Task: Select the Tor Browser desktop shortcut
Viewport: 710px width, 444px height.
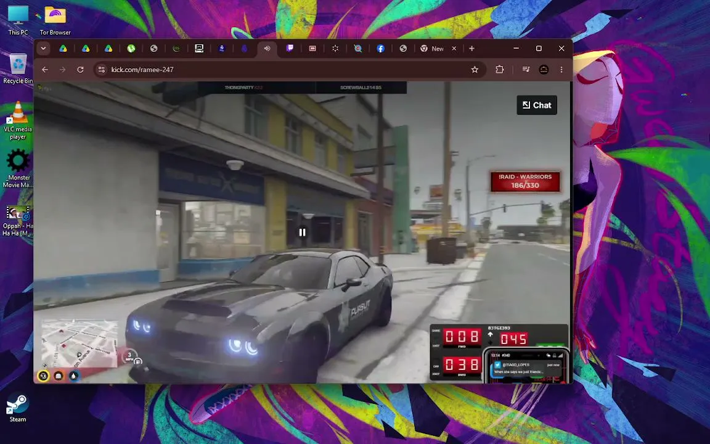Action: pos(55,20)
